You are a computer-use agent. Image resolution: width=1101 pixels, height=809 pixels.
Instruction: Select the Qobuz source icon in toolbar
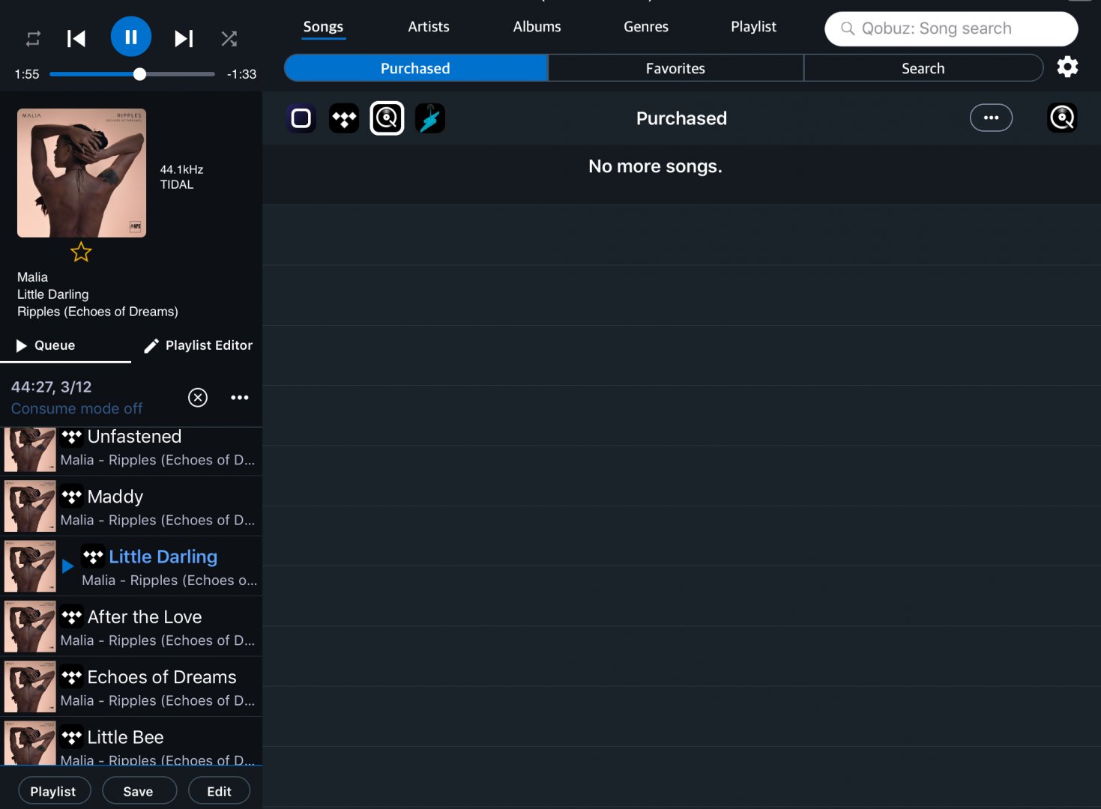click(387, 118)
